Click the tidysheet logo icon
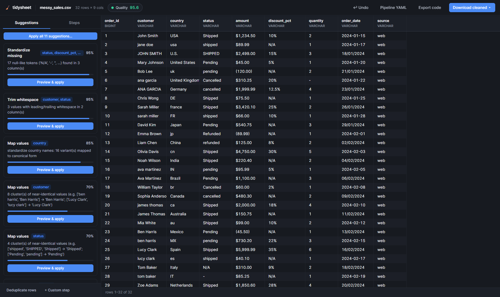This screenshot has height=297, width=500. (x=7, y=8)
